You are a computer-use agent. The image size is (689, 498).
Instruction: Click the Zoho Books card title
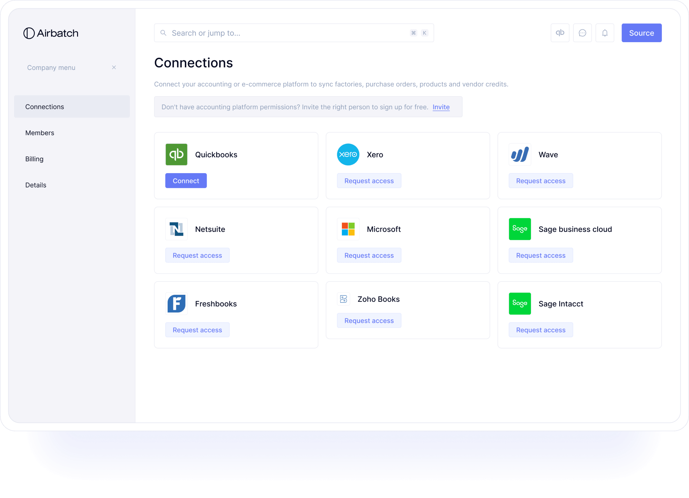[x=378, y=299]
